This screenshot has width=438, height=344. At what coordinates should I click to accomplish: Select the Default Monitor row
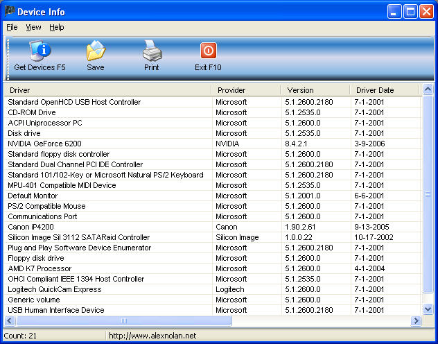tap(212, 196)
